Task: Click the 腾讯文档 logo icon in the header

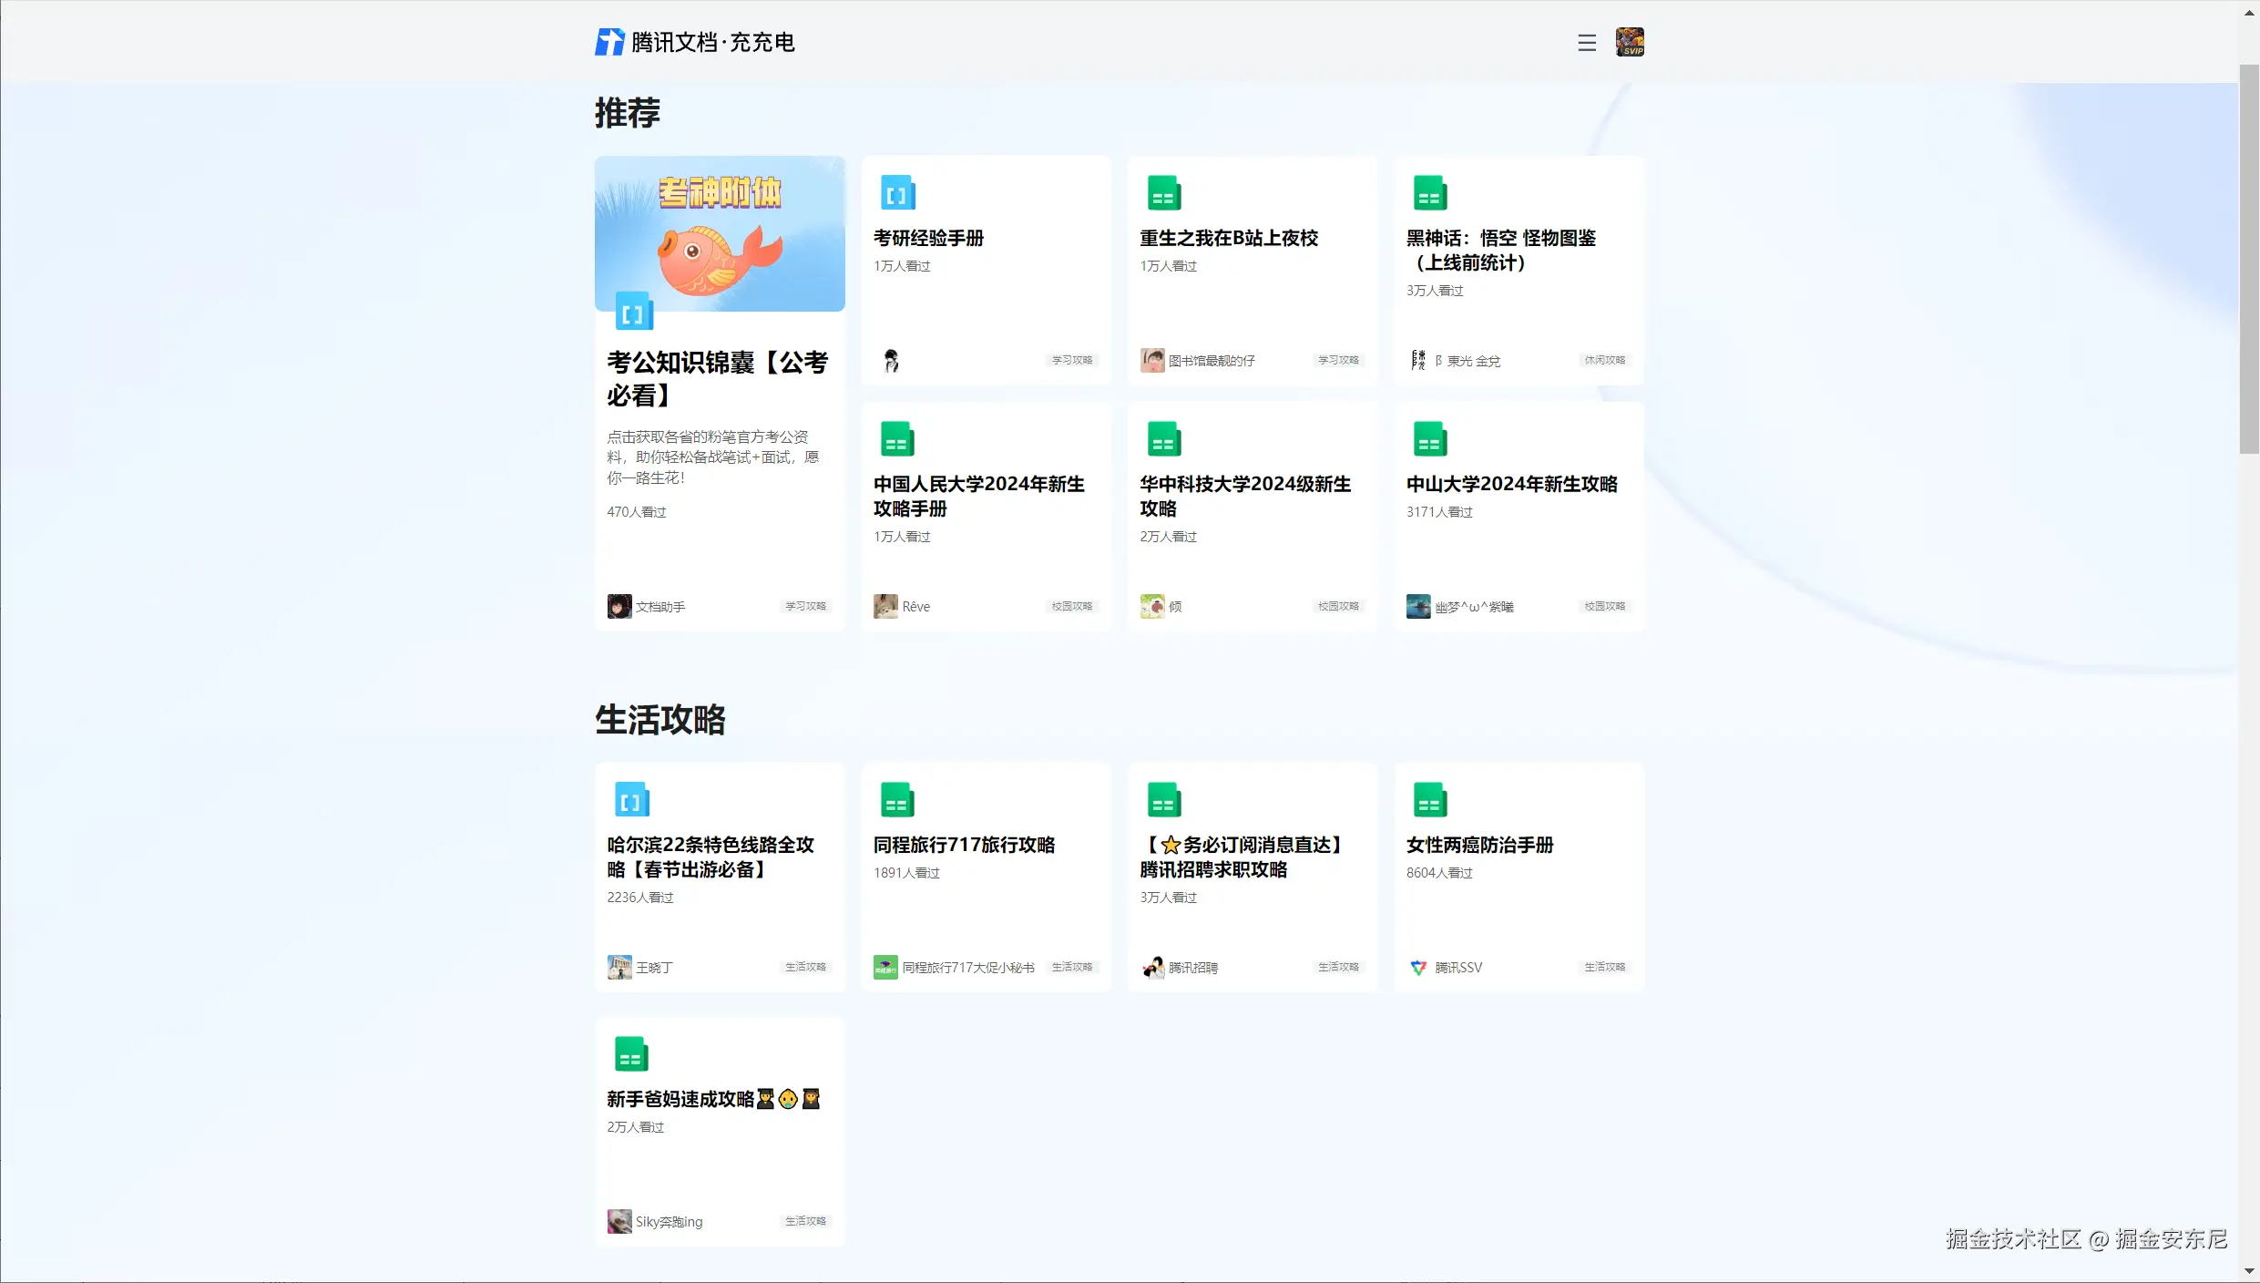Action: [609, 42]
